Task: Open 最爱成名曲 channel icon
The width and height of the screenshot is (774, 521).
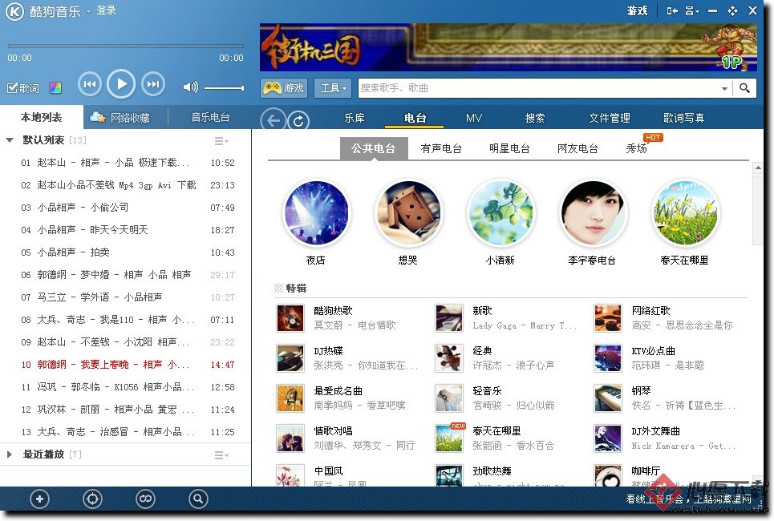Action: (290, 398)
